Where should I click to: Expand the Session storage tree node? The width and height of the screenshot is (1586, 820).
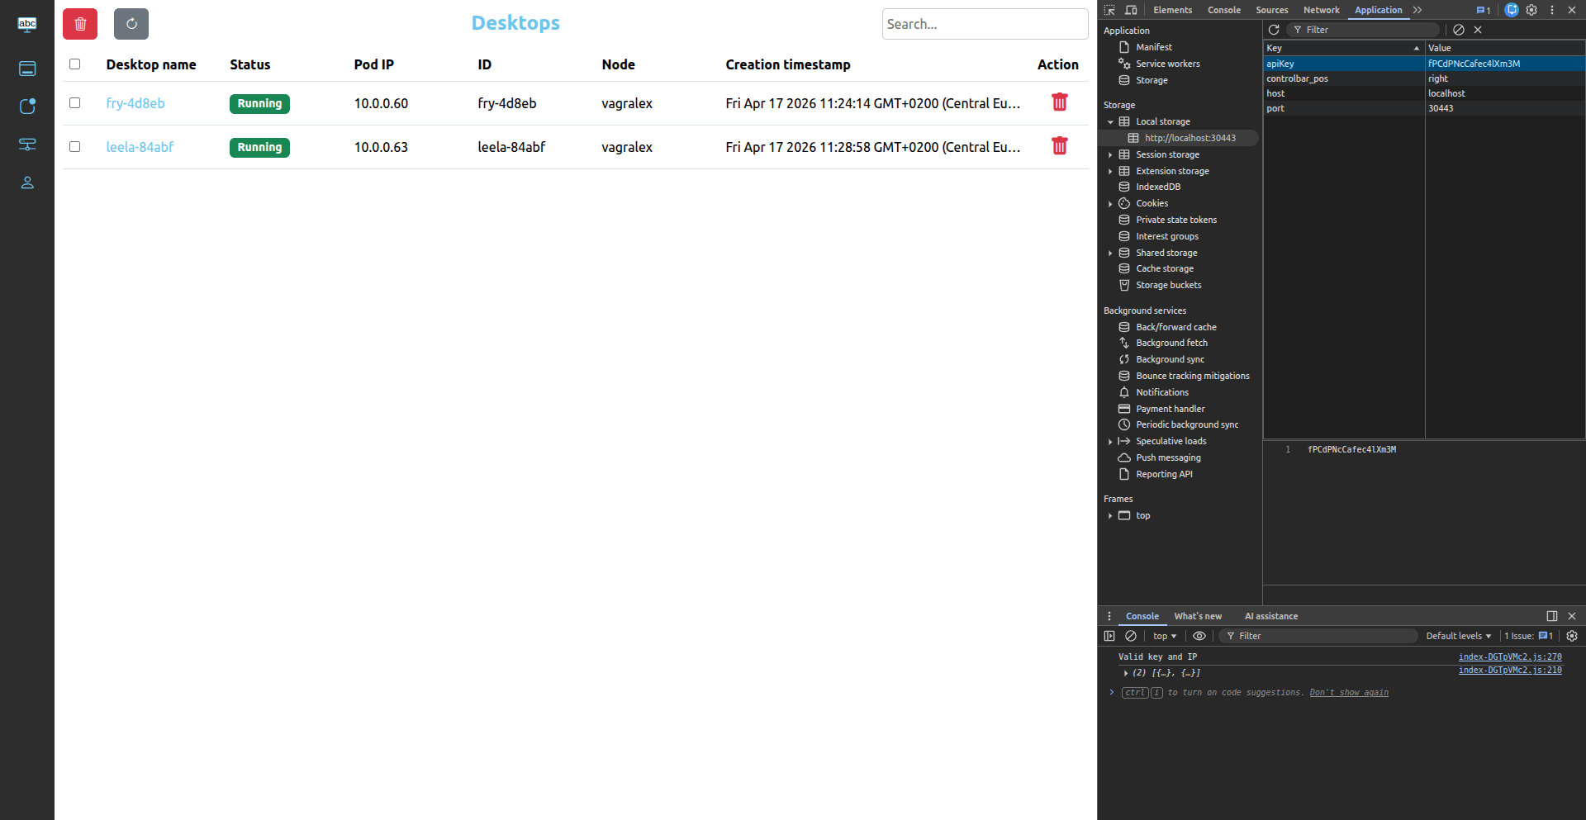pyautogui.click(x=1110, y=154)
